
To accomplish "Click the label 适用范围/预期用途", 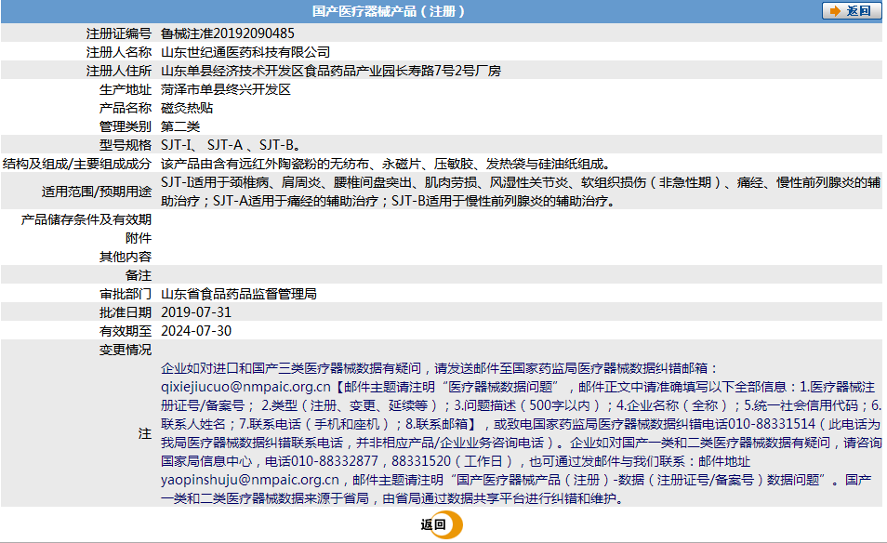I will 96,192.
